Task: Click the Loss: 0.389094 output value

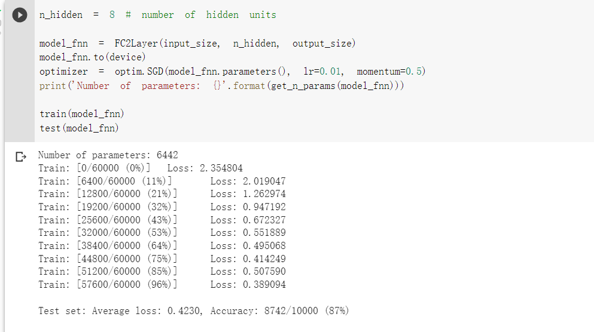Action: tap(248, 284)
